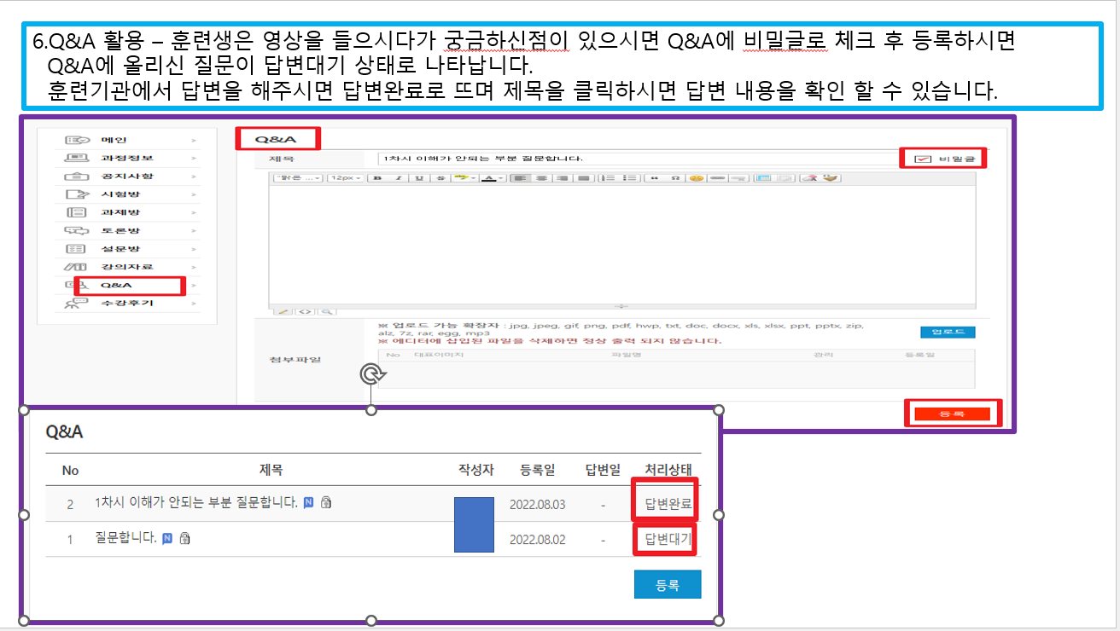Toggle strikethrough formatting in the editor
This screenshot has height=631, width=1120.
[440, 178]
